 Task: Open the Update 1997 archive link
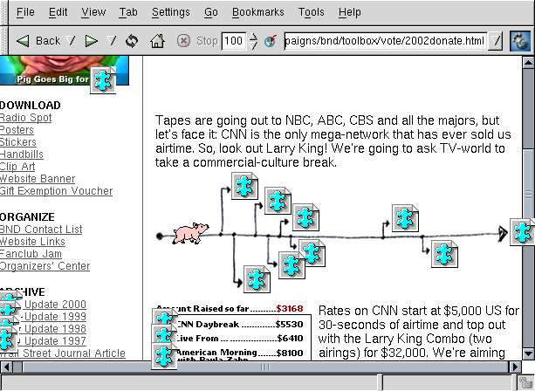click(x=55, y=341)
